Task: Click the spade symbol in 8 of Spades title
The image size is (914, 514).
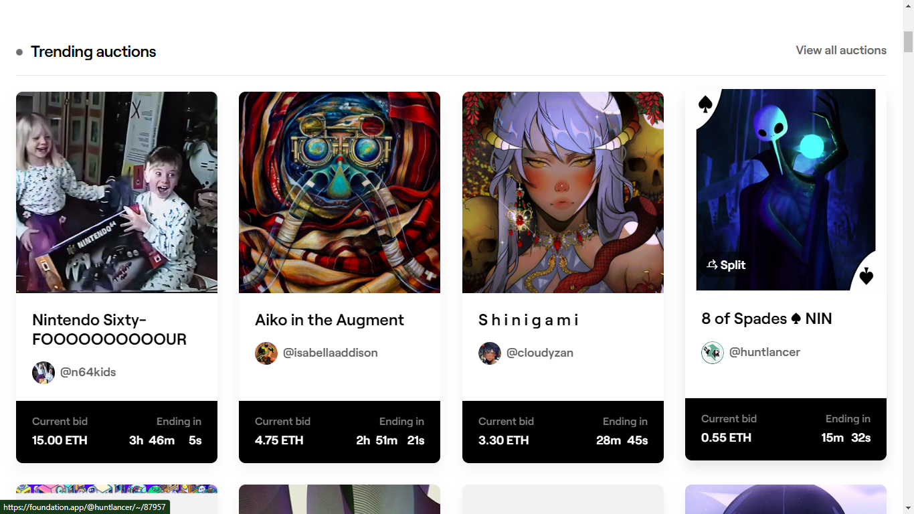Action: pyautogui.click(x=796, y=319)
